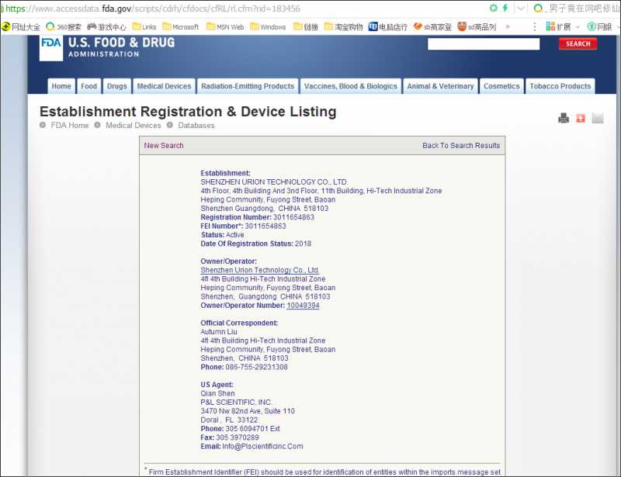Click the FDA Home breadcrumb link

70,126
